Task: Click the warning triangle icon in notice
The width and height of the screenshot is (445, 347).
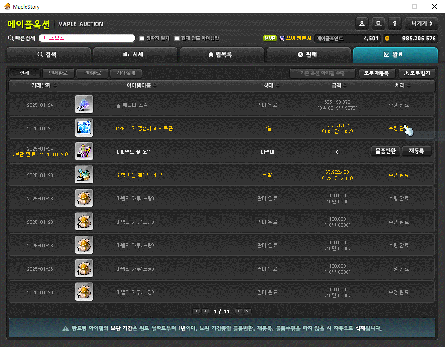Action: click(x=65, y=328)
